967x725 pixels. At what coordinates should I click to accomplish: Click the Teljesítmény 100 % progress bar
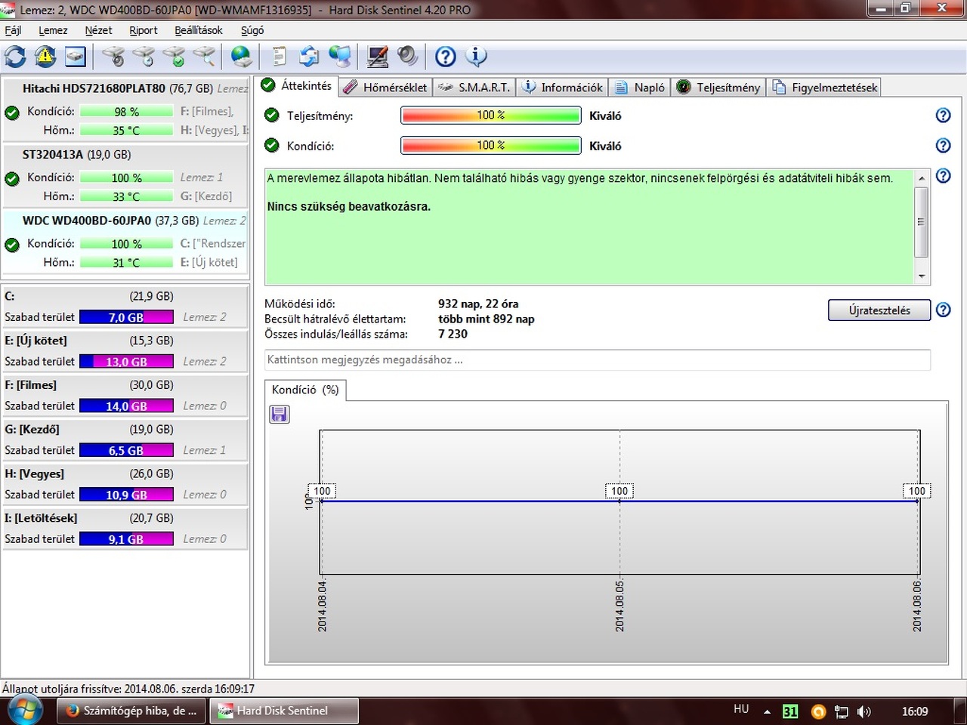491,116
